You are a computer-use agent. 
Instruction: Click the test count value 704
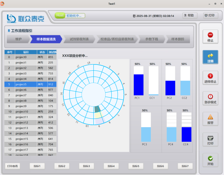pyautogui.click(x=51, y=144)
